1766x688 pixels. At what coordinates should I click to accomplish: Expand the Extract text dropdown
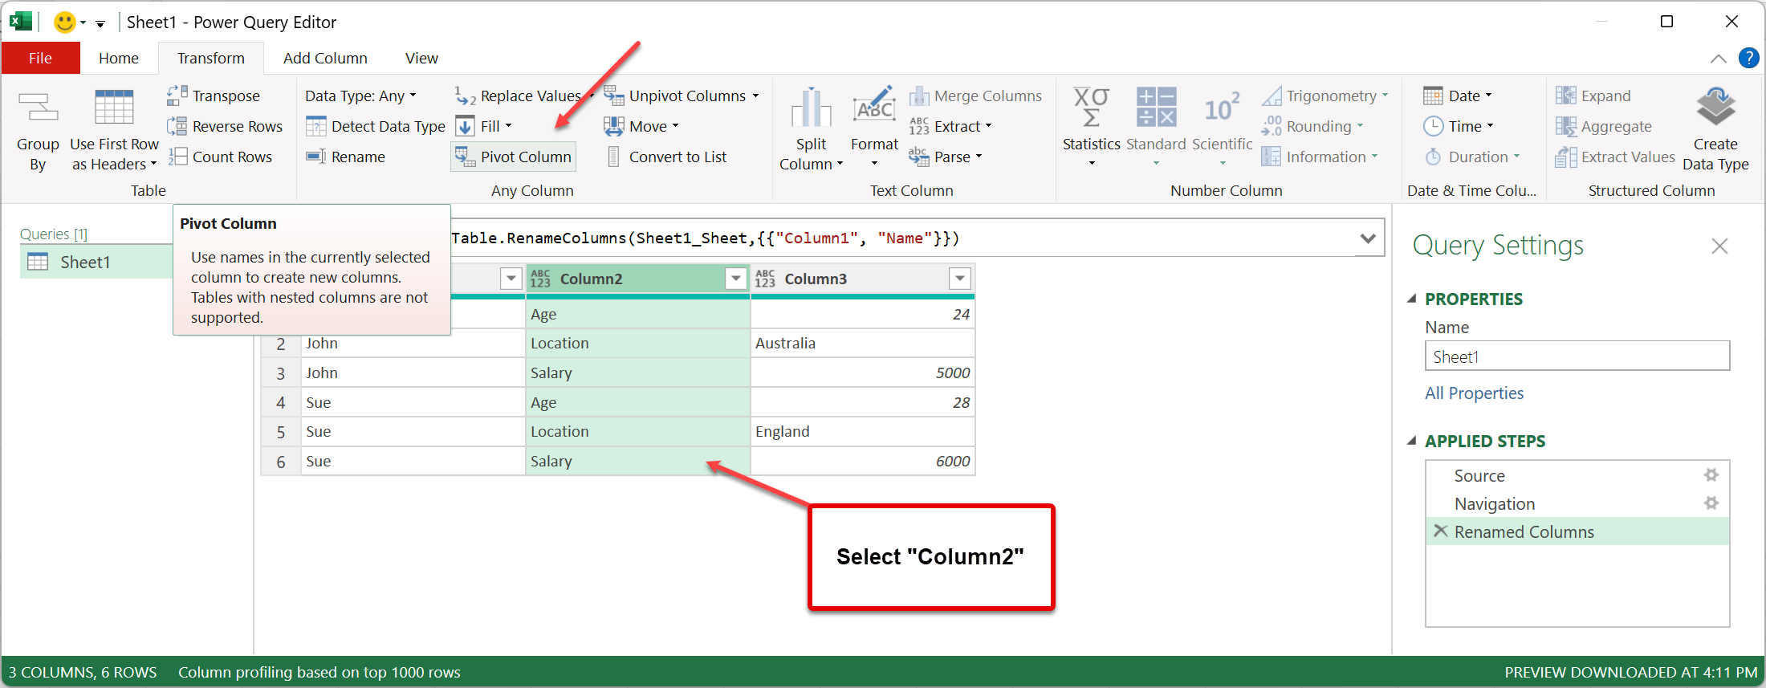click(x=950, y=126)
